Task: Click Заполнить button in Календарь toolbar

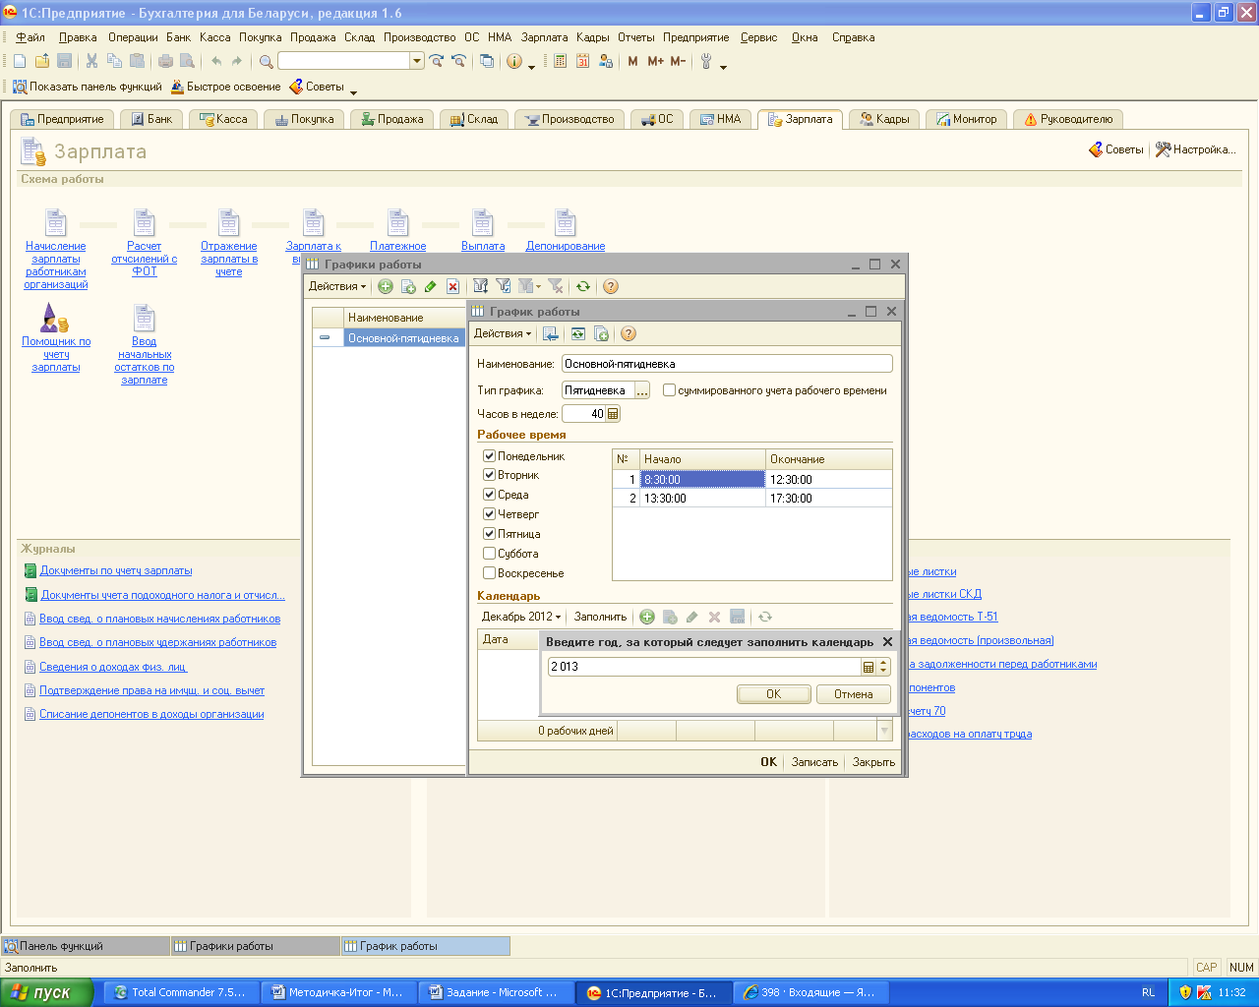Action: [x=600, y=617]
